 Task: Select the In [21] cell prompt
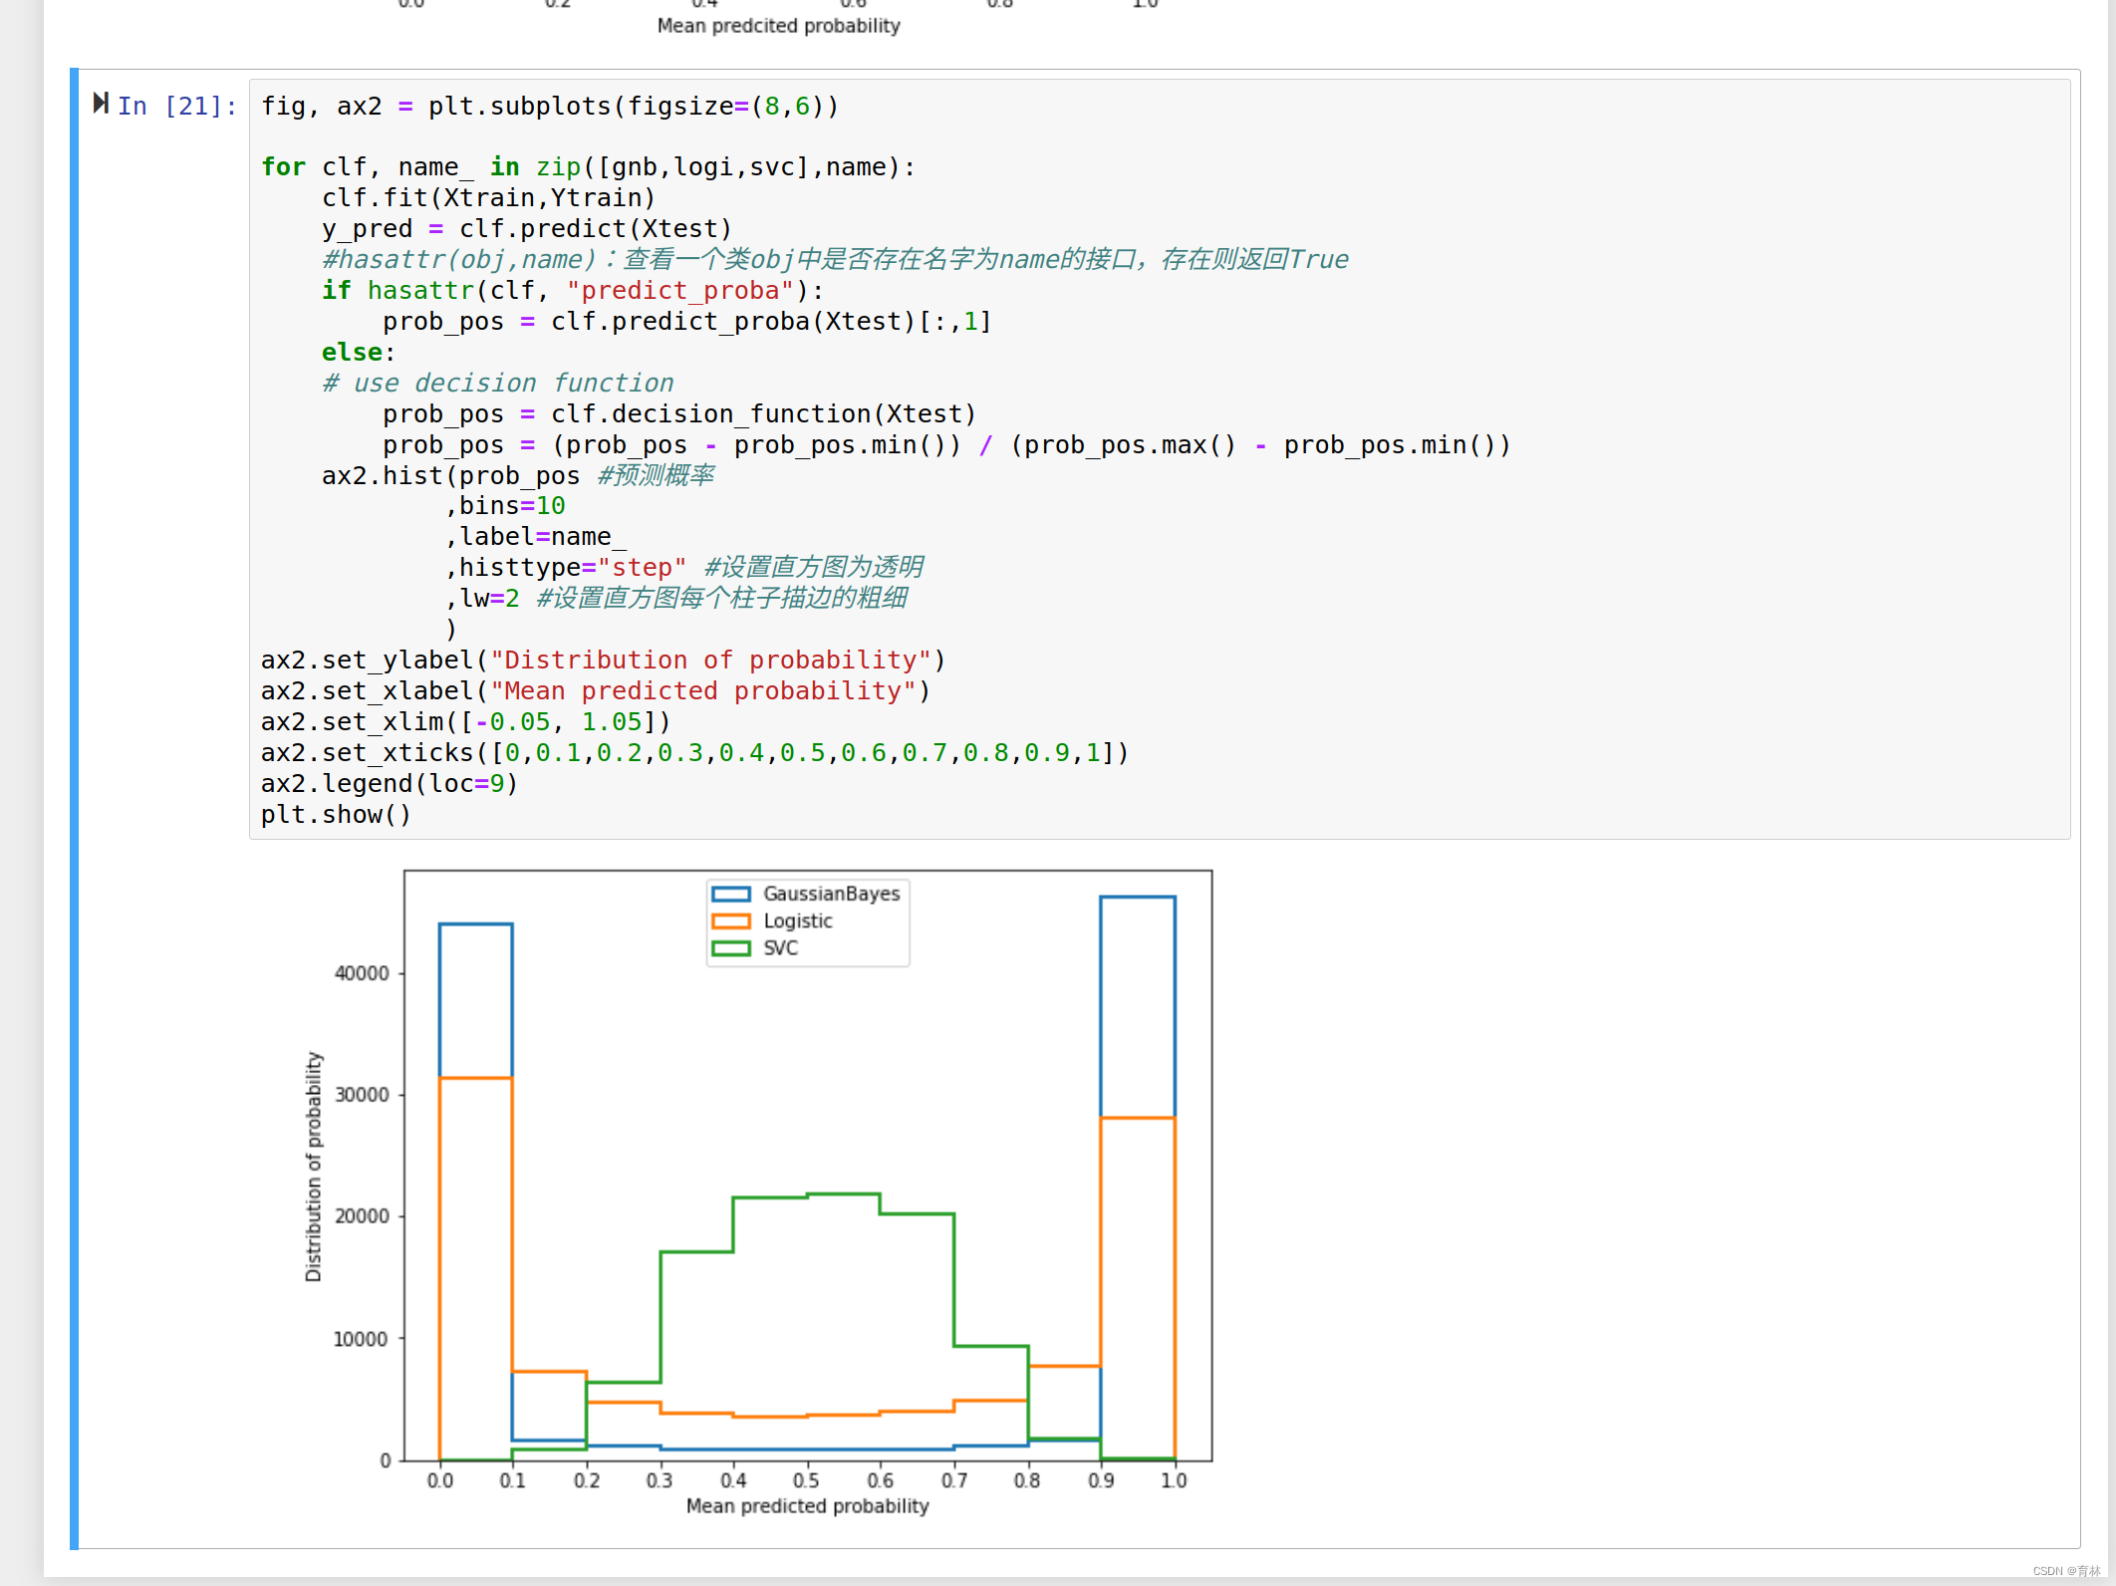(x=177, y=107)
